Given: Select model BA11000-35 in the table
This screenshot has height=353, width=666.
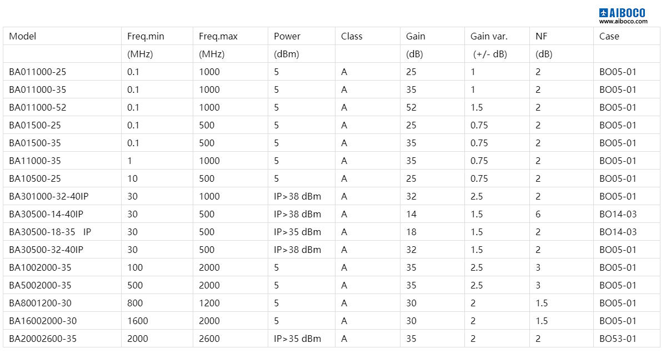Looking at the screenshot, I should pos(35,161).
